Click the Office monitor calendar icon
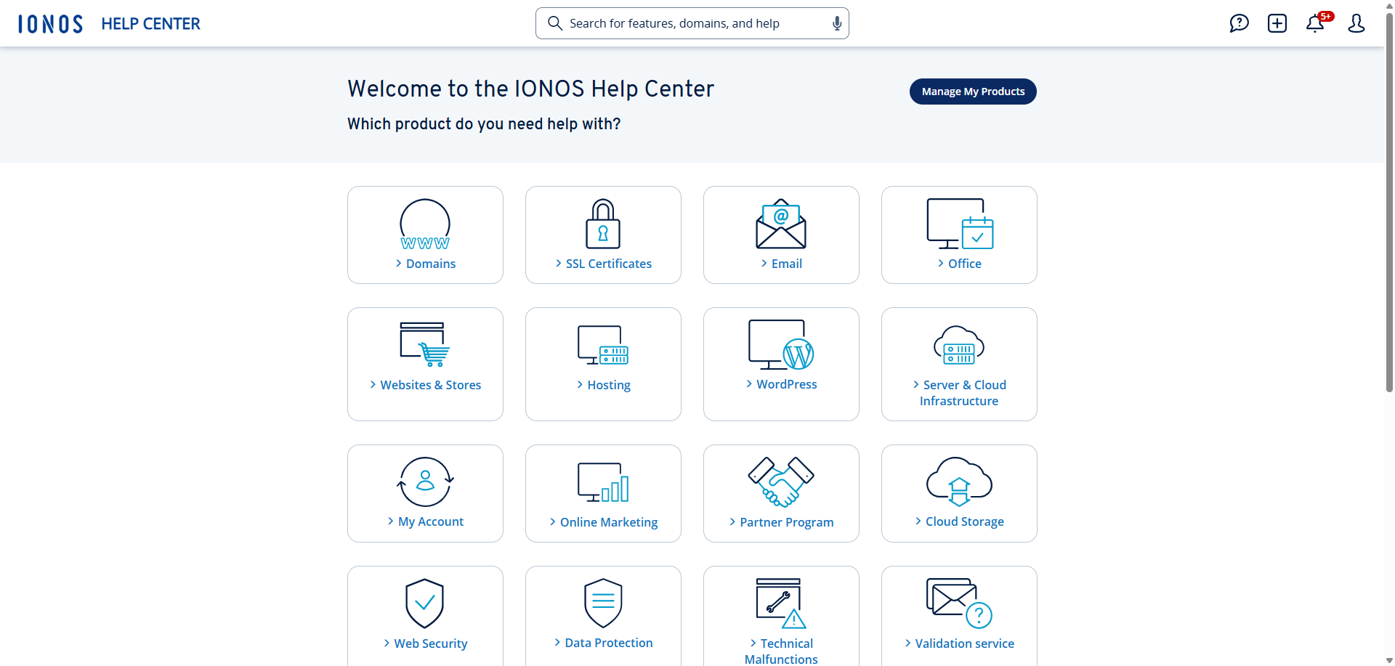 pos(960,224)
